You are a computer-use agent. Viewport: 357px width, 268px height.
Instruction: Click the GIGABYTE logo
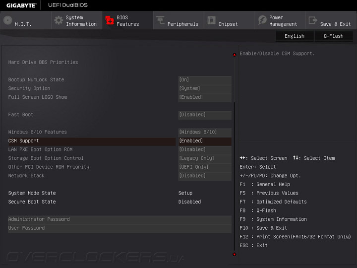[21, 5]
